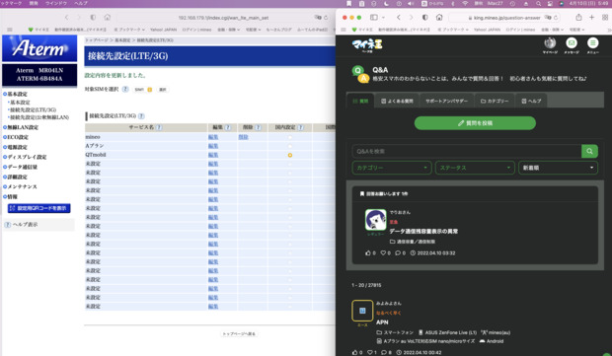Viewport: 612px width, 356px height.
Task: Click the トップページへ戻る button
Action: pos(239,333)
